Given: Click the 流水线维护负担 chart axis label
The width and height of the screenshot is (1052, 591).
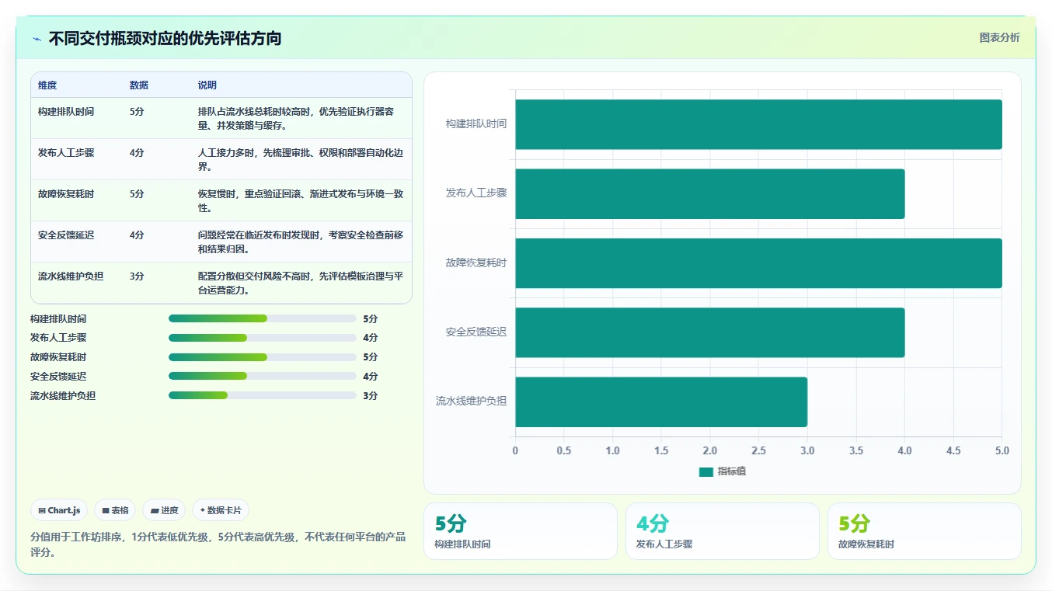Looking at the screenshot, I should tap(471, 402).
